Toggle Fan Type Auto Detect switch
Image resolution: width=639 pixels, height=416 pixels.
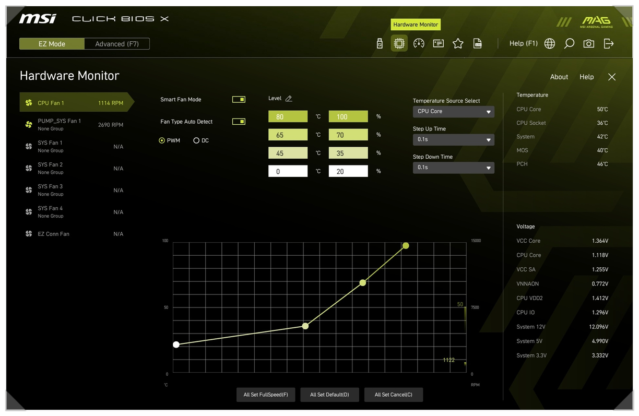click(239, 122)
